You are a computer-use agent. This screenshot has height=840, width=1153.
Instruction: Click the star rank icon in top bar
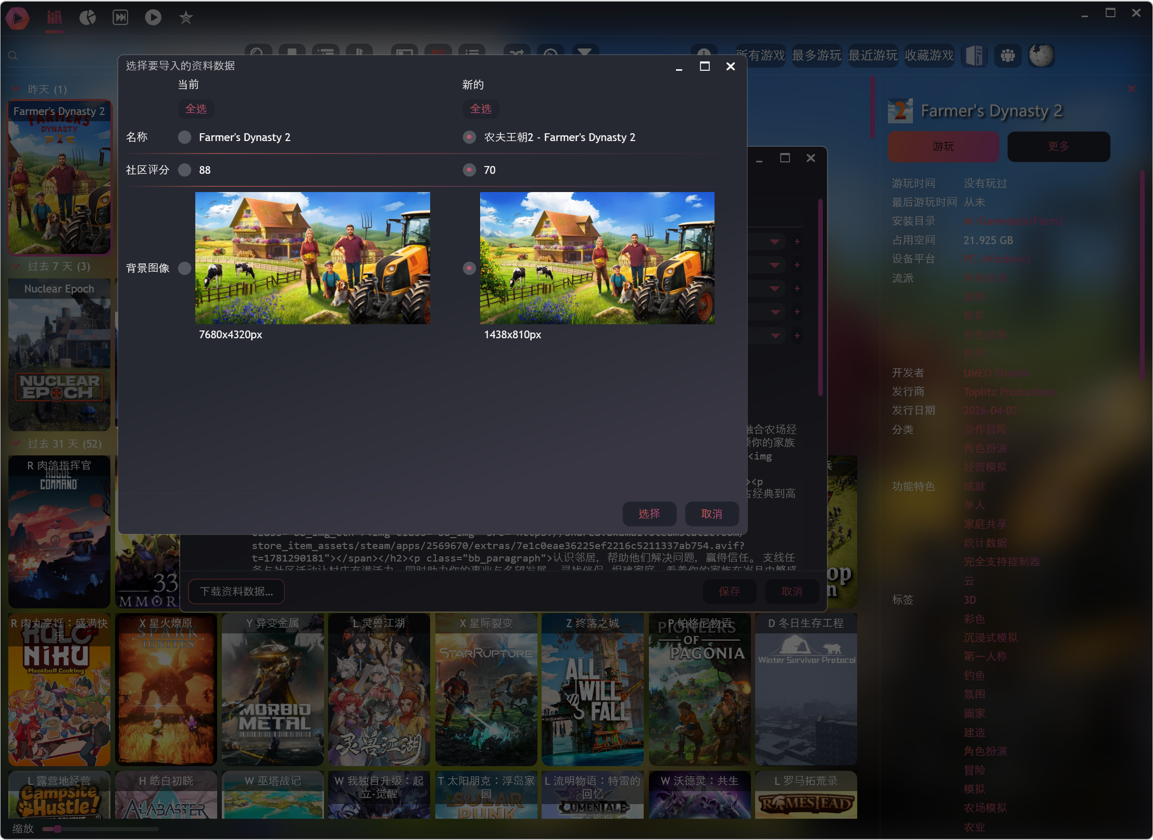pos(186,18)
